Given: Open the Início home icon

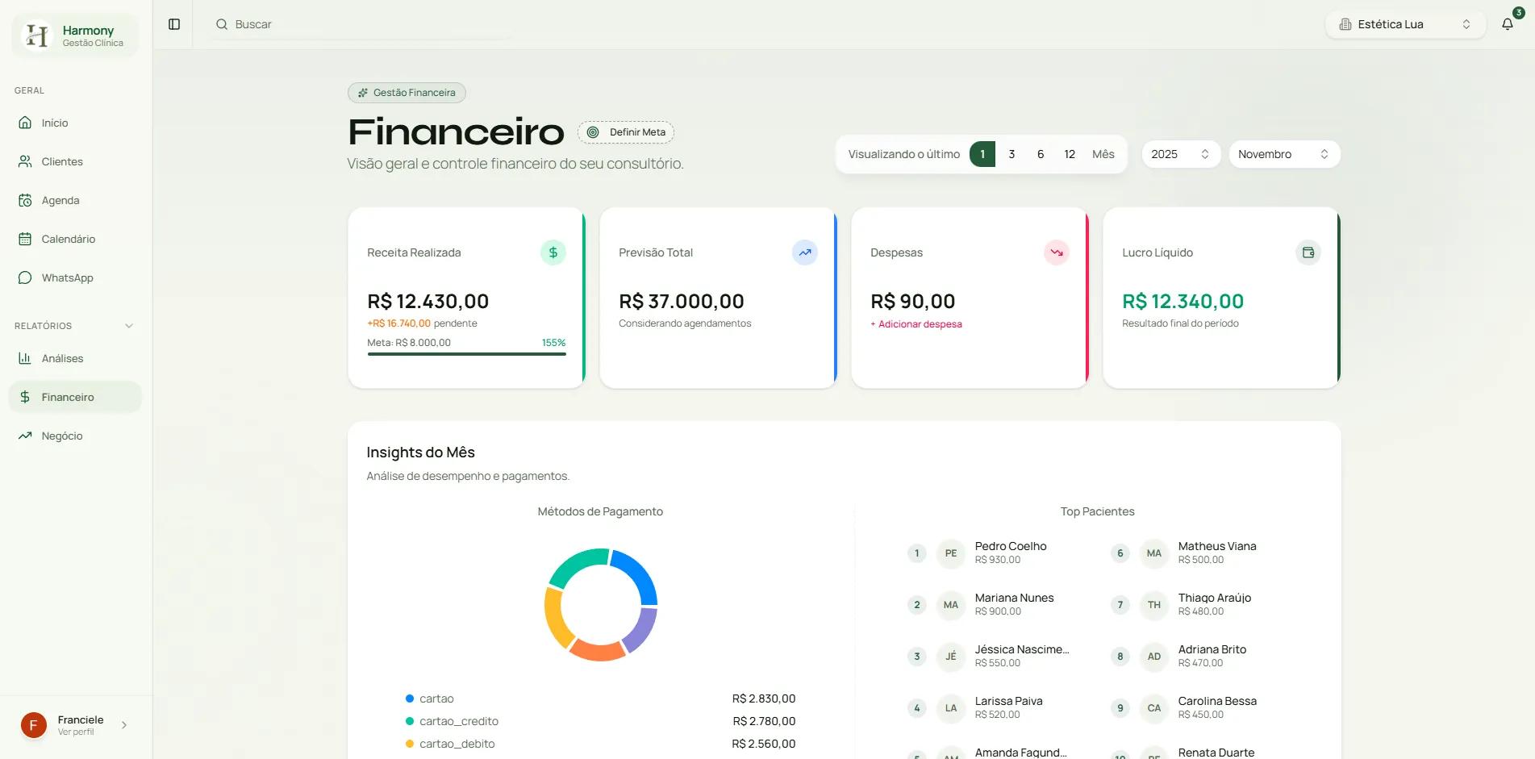Looking at the screenshot, I should (27, 122).
